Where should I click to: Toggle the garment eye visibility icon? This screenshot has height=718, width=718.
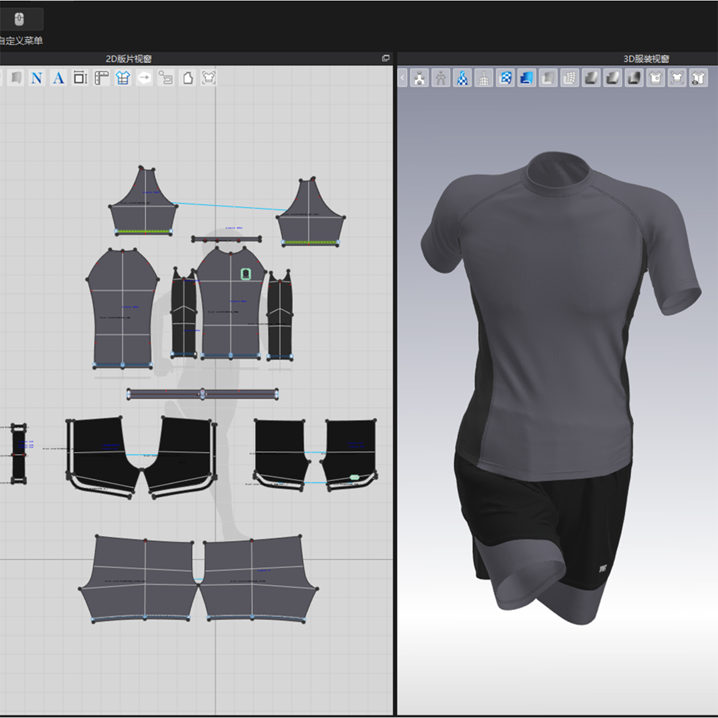[698, 78]
